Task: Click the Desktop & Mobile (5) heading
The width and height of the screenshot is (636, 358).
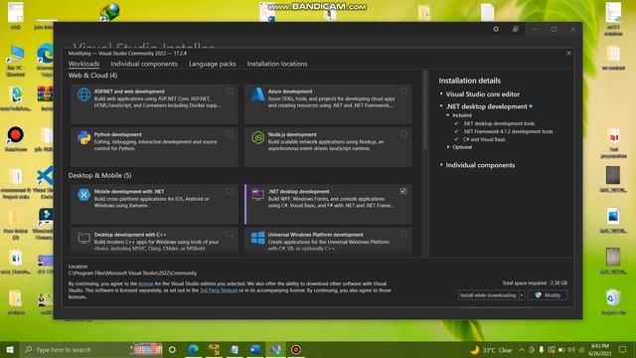Action: pos(99,175)
